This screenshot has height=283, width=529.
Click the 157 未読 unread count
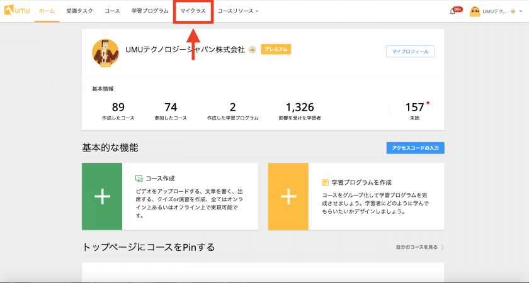pos(415,111)
